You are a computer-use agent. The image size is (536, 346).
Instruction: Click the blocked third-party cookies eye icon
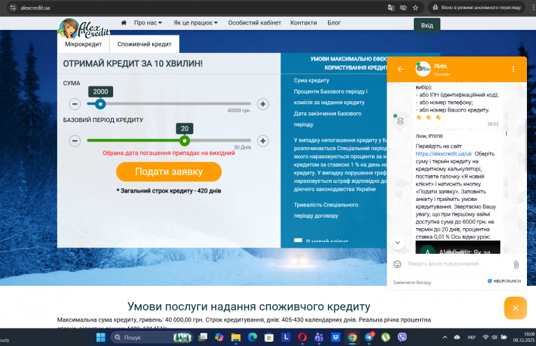(x=403, y=8)
